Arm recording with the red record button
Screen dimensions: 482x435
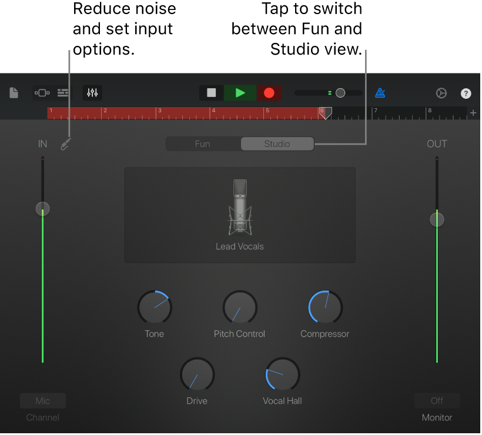(x=269, y=92)
